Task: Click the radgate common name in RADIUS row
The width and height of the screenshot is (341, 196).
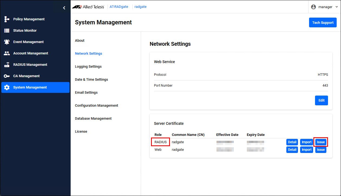Action: pos(178,142)
